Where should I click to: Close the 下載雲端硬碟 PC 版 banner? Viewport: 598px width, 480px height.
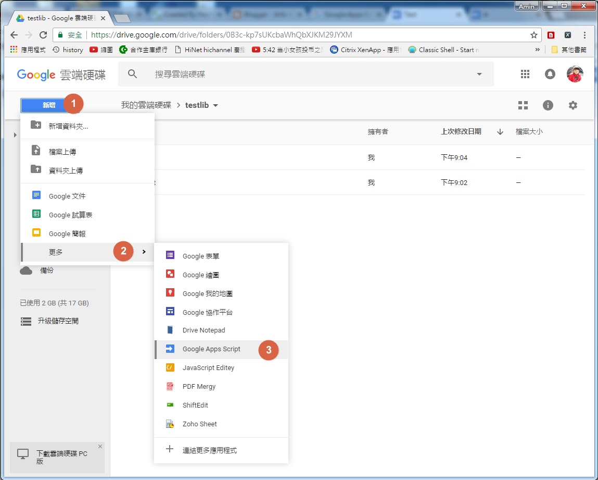click(100, 447)
